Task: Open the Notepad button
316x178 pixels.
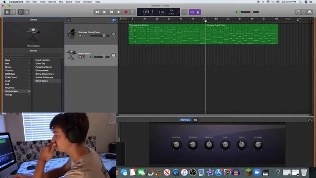Action: click(298, 12)
